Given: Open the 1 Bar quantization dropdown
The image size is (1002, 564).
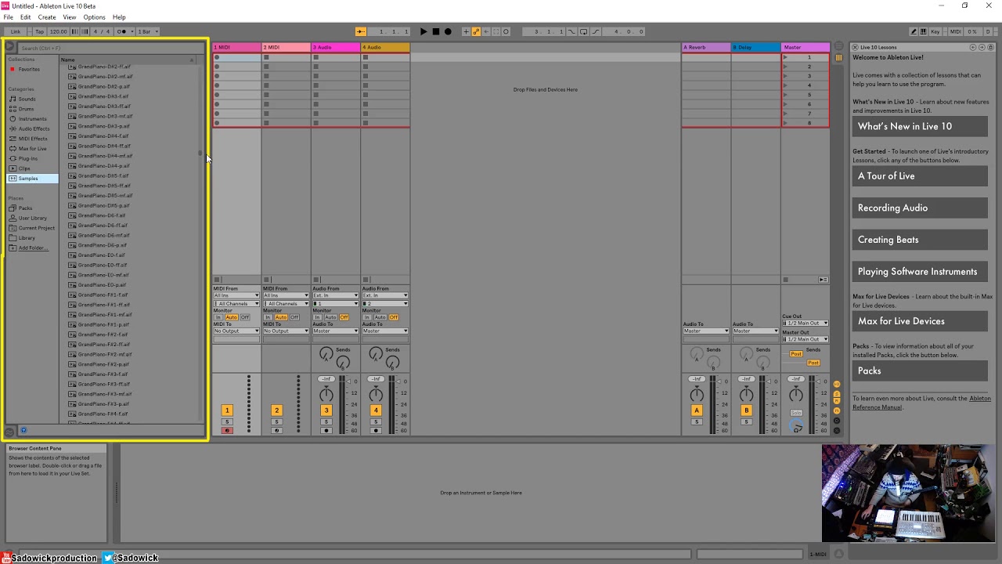Looking at the screenshot, I should click(147, 31).
